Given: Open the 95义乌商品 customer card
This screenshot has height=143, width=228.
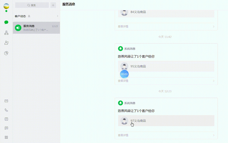Looking at the screenshot, I should 166,66.
